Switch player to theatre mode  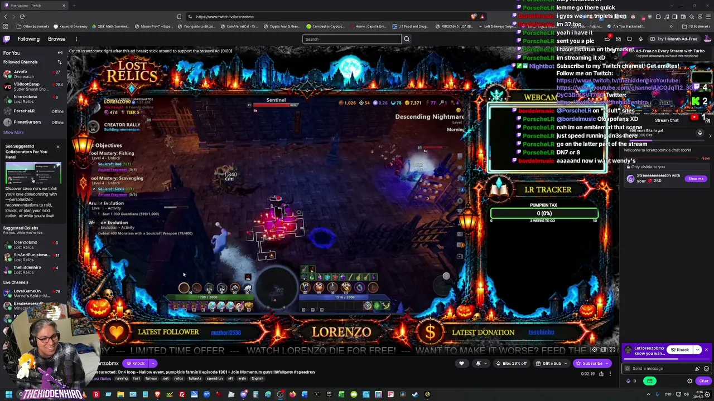click(x=604, y=350)
